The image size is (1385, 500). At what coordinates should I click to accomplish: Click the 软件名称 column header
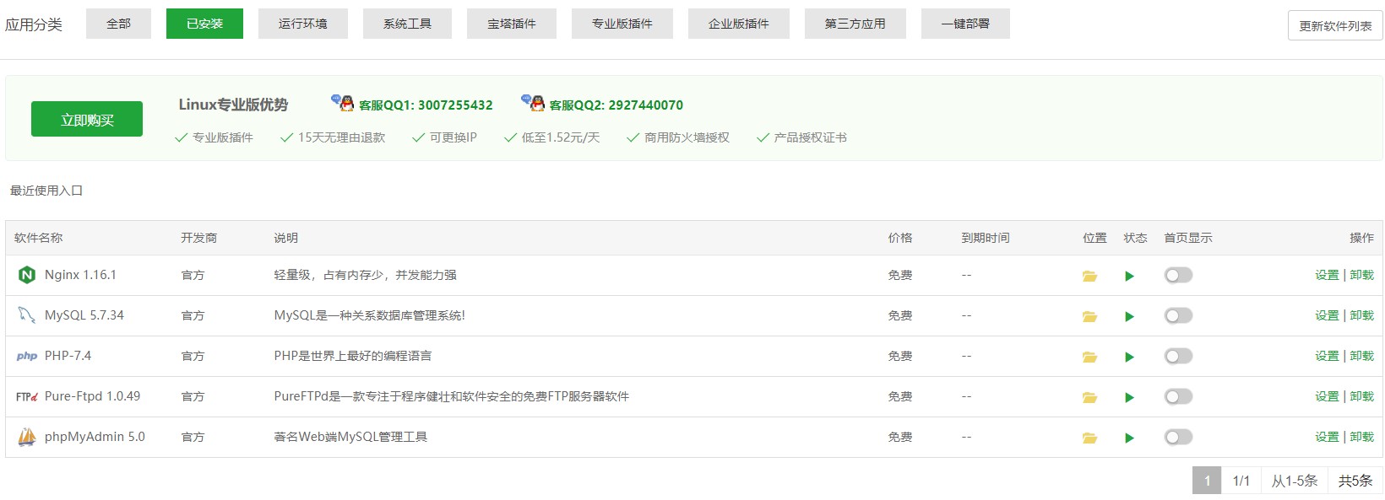39,238
